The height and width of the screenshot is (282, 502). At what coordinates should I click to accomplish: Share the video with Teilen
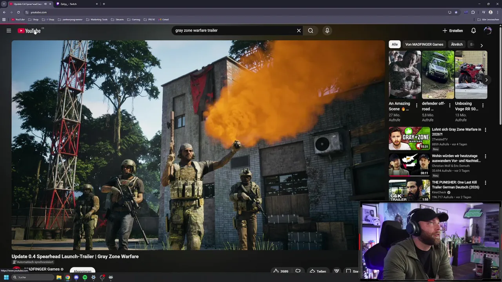point(318,271)
